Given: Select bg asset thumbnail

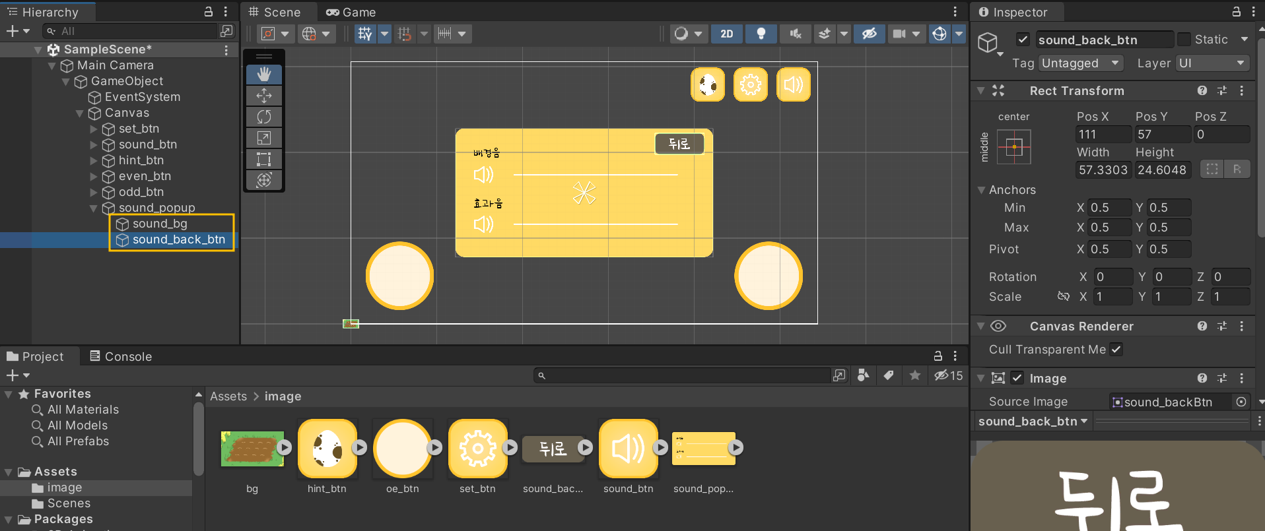Looking at the screenshot, I should [252, 449].
